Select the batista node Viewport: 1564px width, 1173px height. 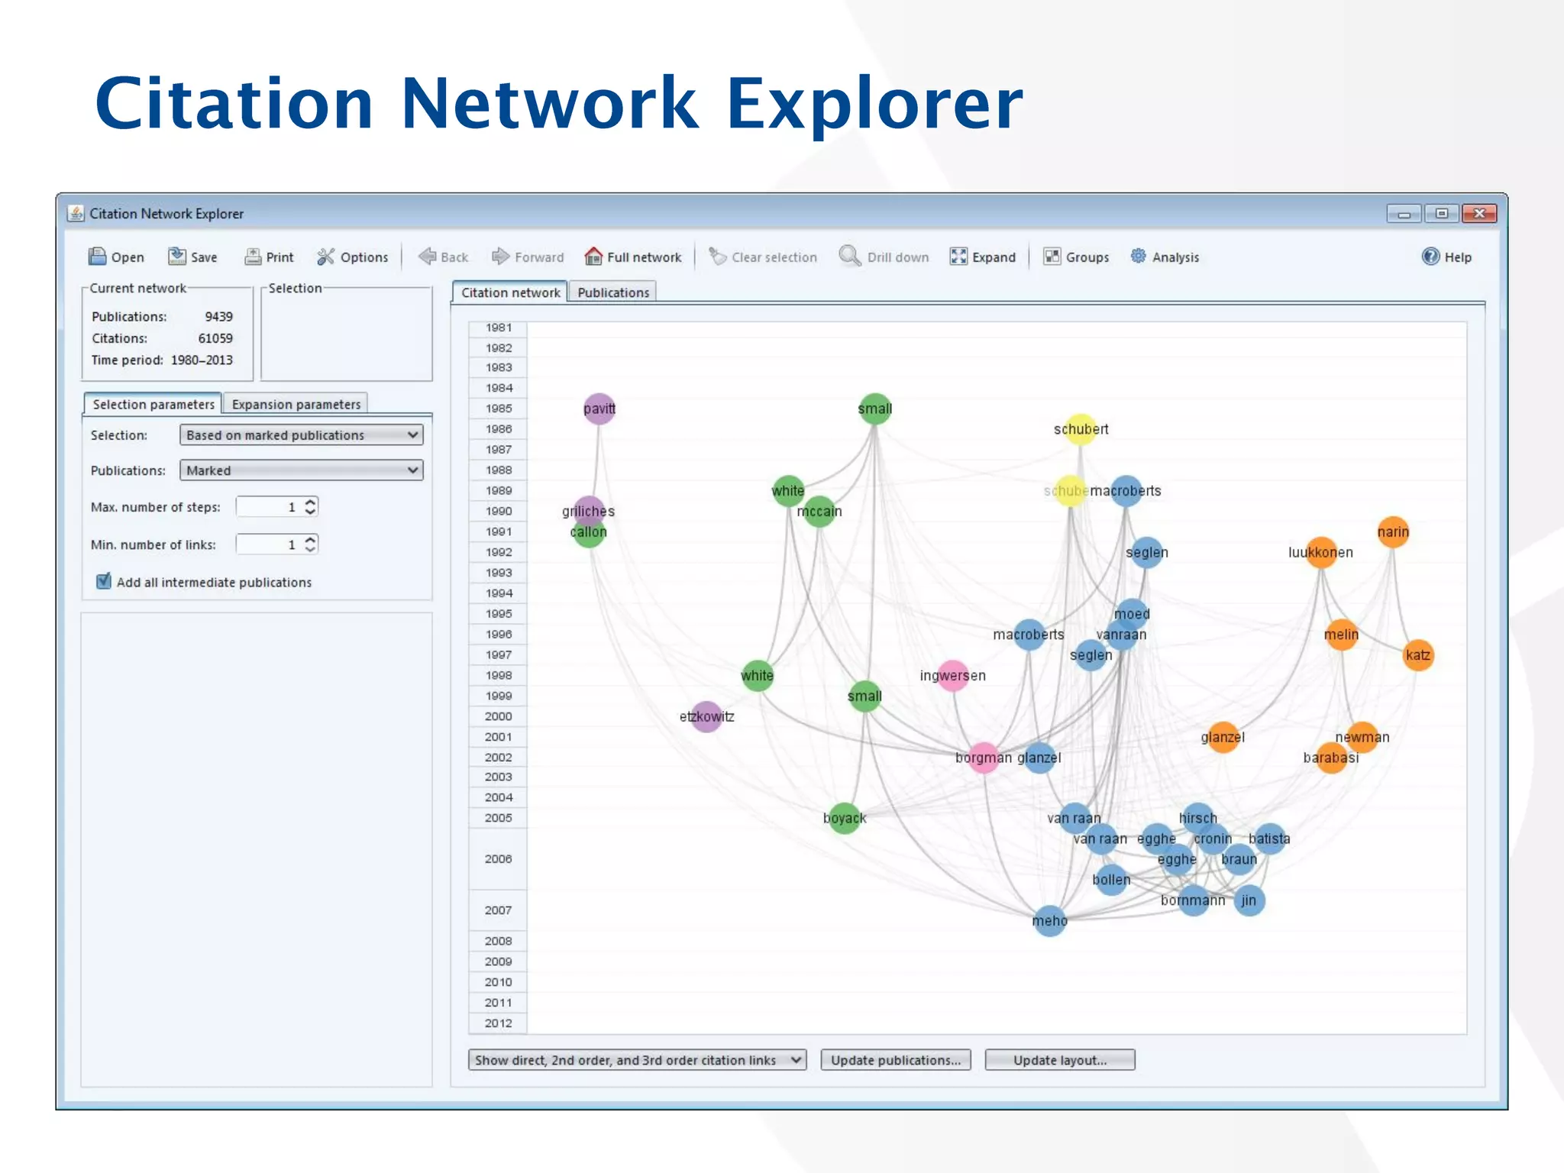tap(1269, 839)
